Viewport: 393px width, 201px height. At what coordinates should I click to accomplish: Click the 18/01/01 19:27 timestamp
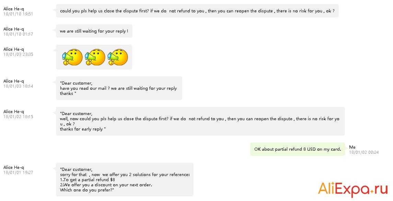click(x=18, y=173)
